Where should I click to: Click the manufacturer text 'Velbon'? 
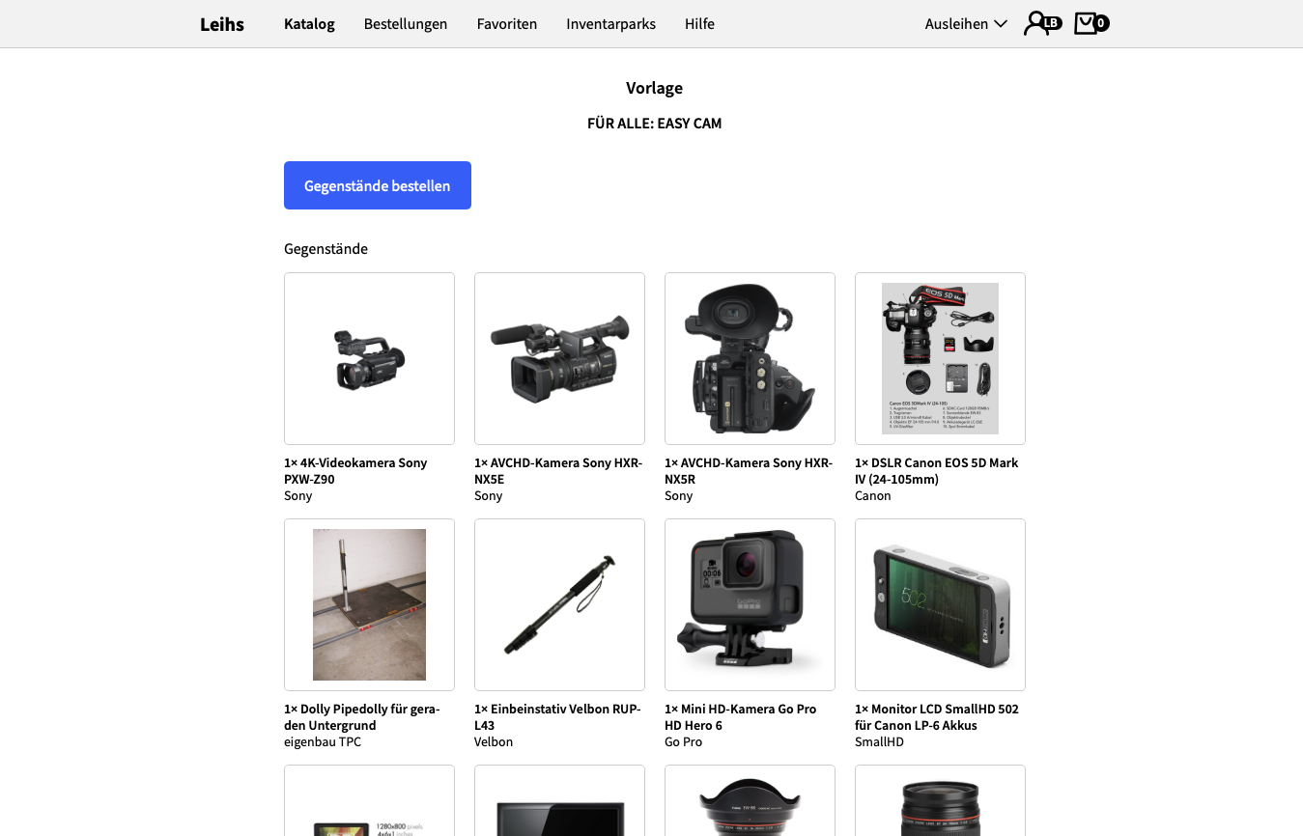click(x=494, y=742)
